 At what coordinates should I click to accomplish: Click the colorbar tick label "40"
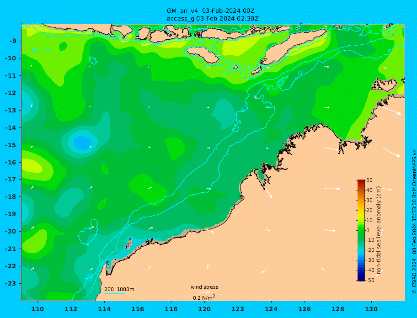[x=369, y=190]
